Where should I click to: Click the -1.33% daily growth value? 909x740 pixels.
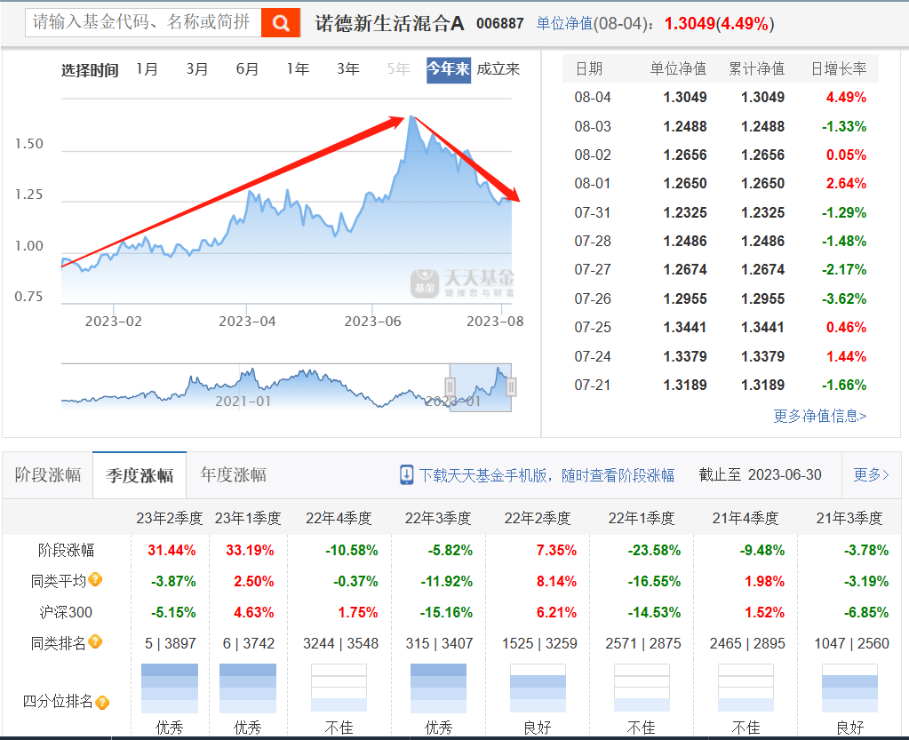(844, 126)
